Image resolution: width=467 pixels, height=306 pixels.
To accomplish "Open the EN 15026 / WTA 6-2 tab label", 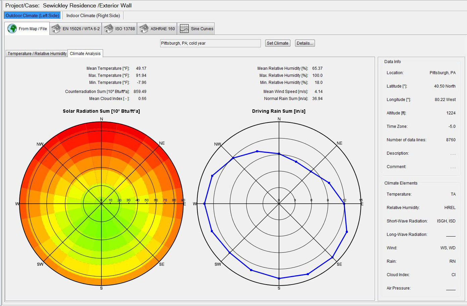I will pyautogui.click(x=81, y=29).
